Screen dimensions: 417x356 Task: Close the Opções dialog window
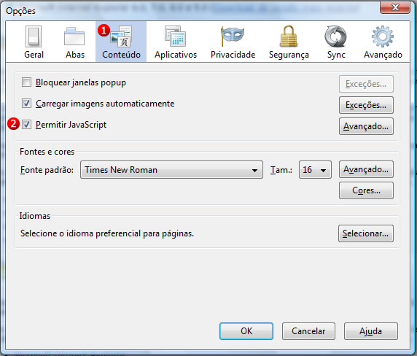click(x=395, y=7)
